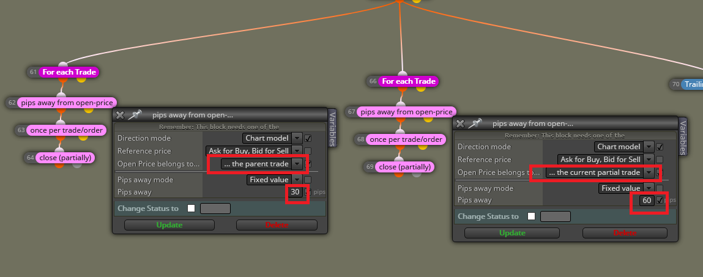The height and width of the screenshot is (277, 703).
Task: Select block 66 For each Trade
Action: [x=409, y=81]
